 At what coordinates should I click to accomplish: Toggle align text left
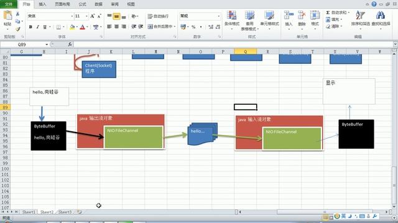pos(109,27)
